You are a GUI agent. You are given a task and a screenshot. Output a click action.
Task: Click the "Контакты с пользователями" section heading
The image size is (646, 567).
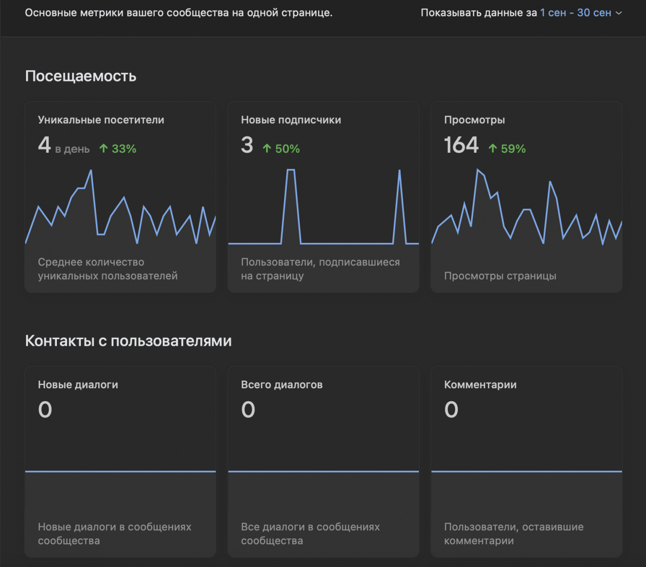[x=128, y=341]
